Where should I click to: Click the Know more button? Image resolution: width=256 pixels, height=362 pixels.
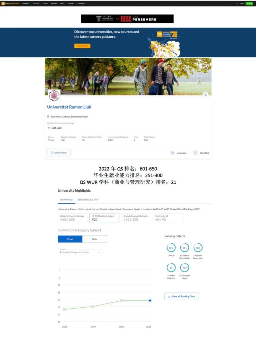pos(59,153)
